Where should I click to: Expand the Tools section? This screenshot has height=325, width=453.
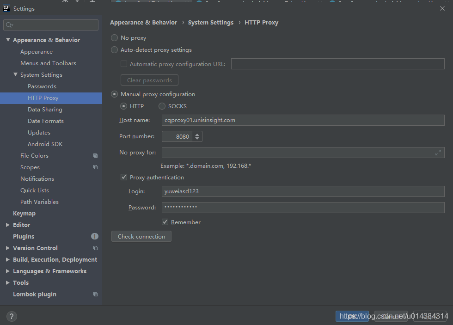[8, 282]
